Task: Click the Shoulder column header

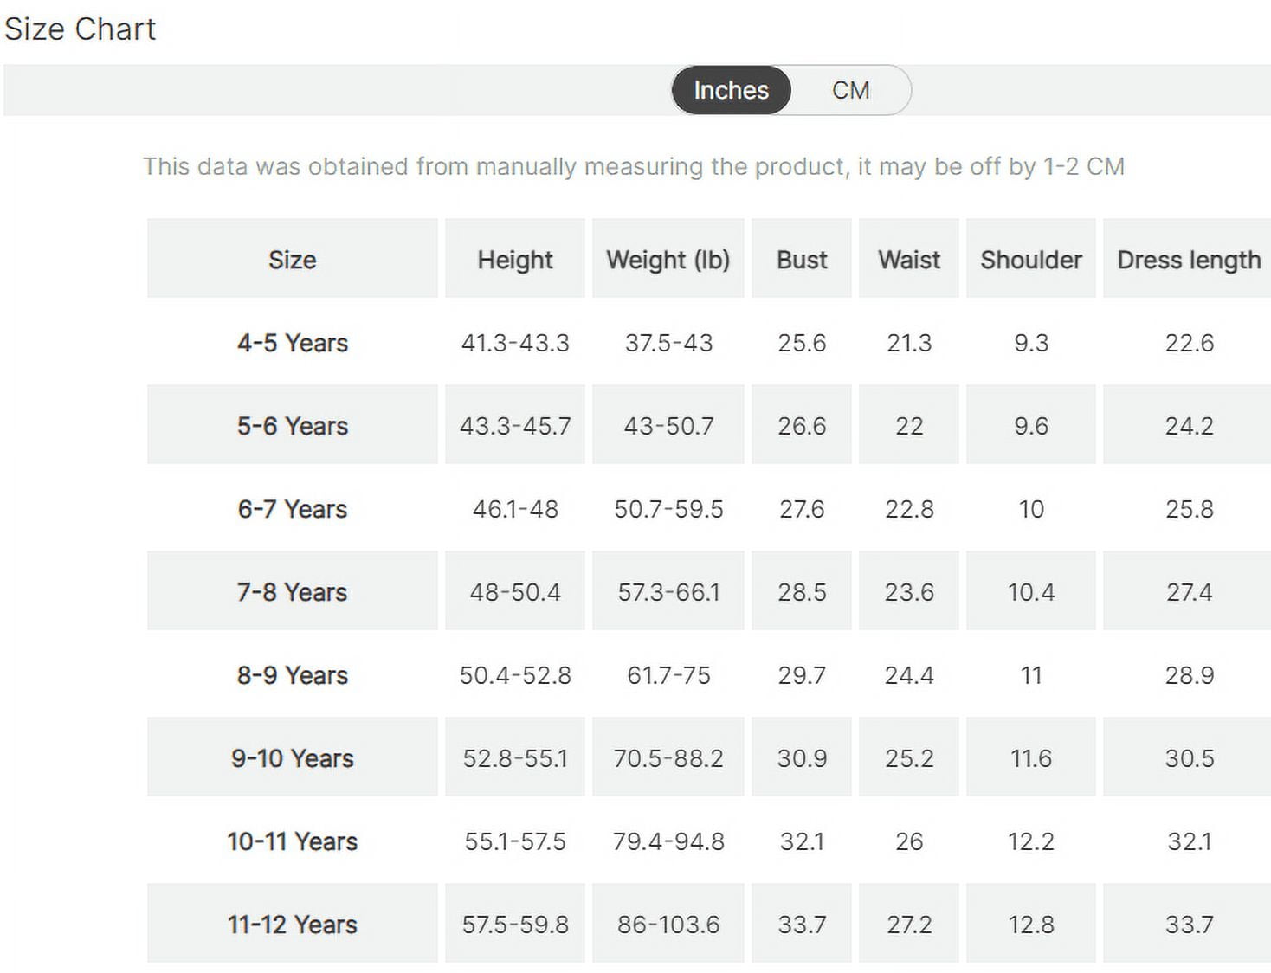Action: point(1031,259)
